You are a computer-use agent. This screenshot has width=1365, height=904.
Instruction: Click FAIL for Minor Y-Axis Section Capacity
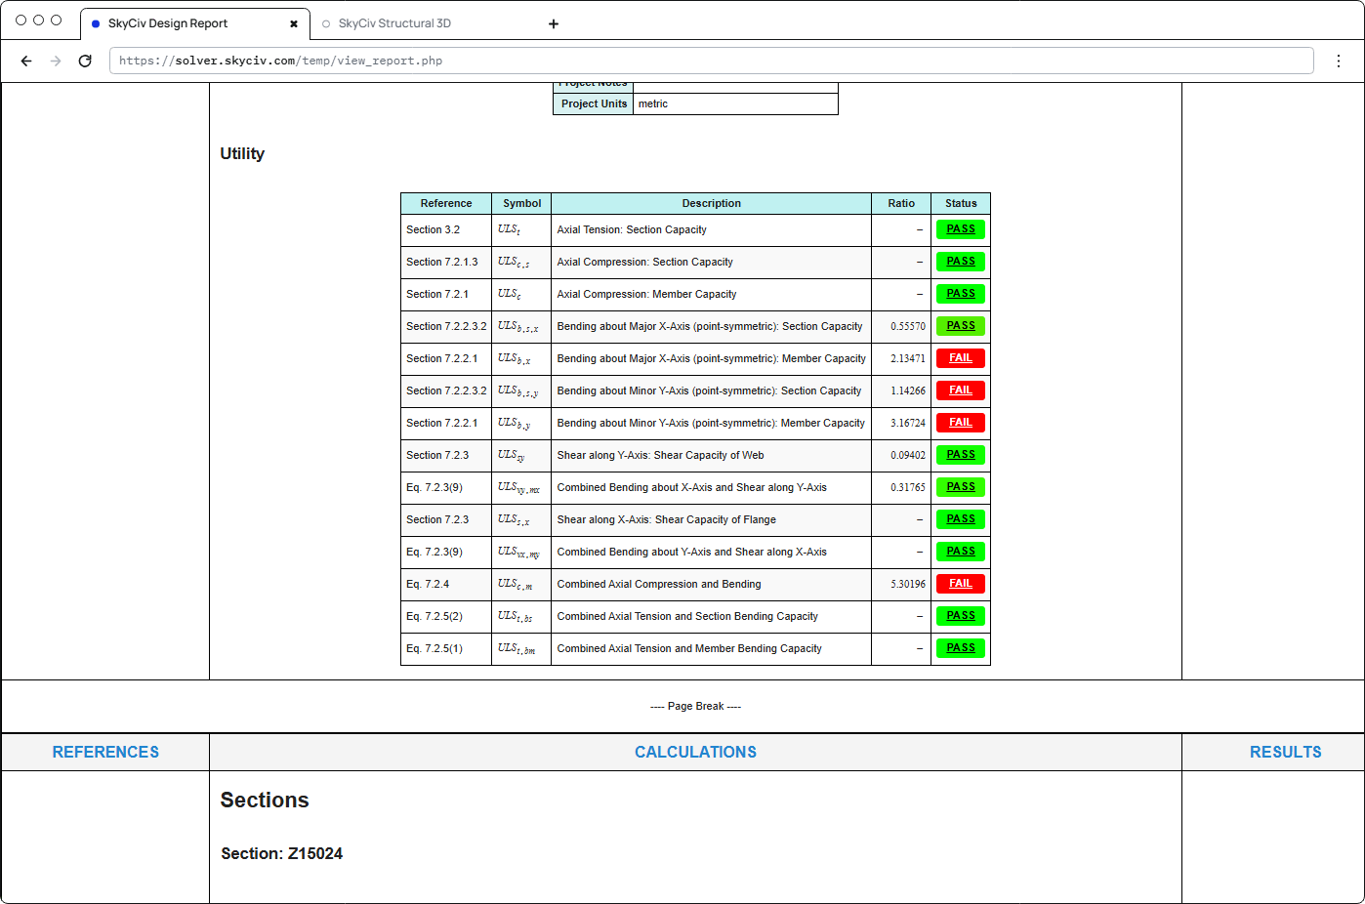(961, 390)
